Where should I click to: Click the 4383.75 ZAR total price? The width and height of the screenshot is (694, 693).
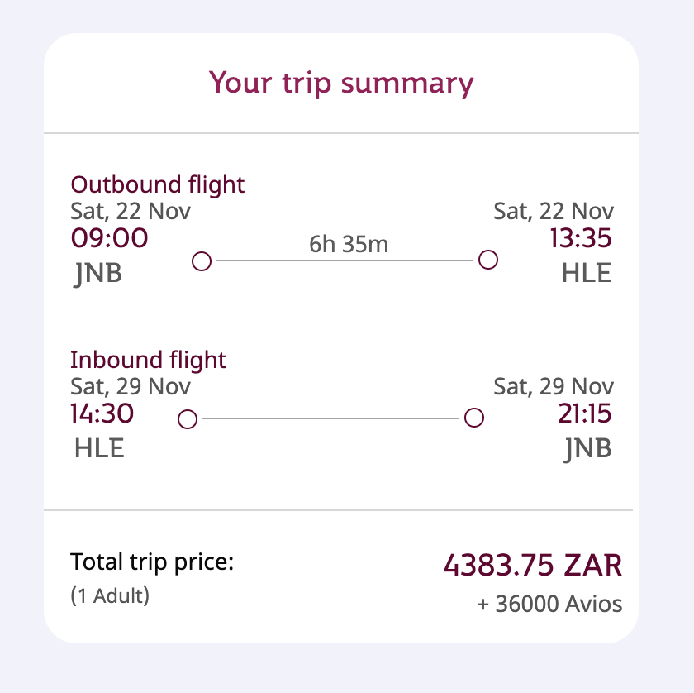534,566
